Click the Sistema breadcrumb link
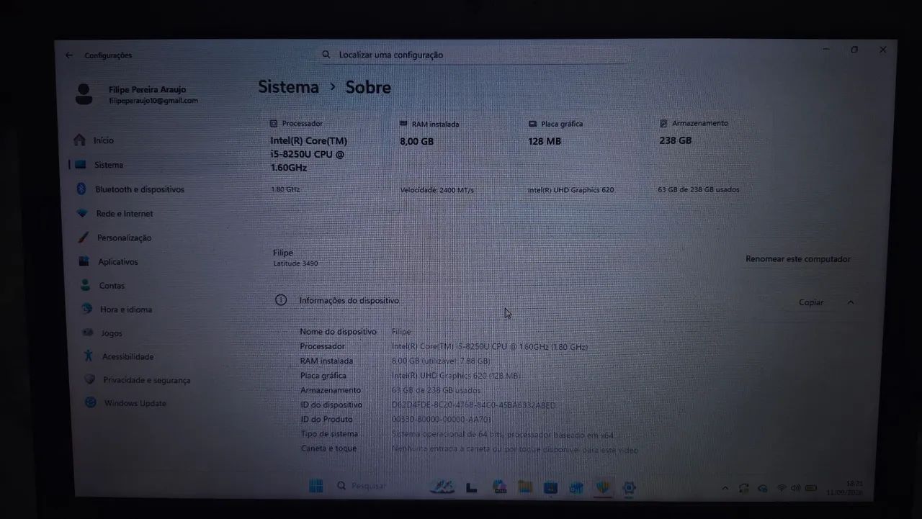The width and height of the screenshot is (922, 519). pos(289,87)
